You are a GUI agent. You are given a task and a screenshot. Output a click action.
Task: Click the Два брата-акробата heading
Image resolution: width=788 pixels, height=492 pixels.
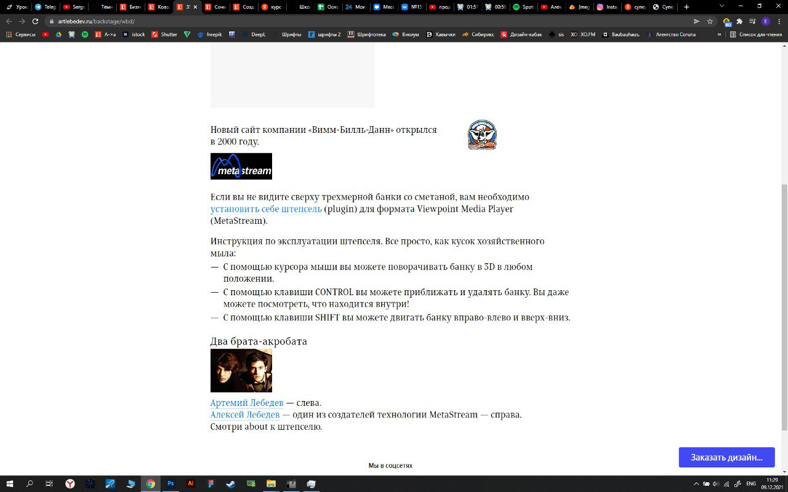(259, 341)
